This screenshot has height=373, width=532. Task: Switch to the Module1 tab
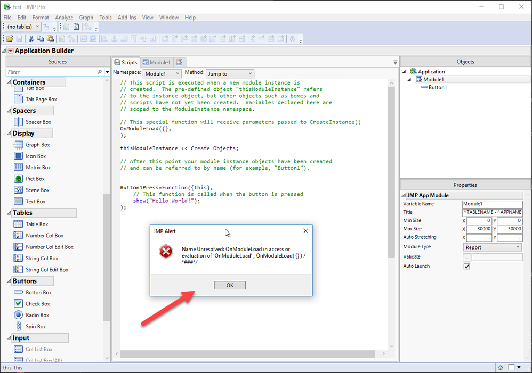click(x=156, y=62)
